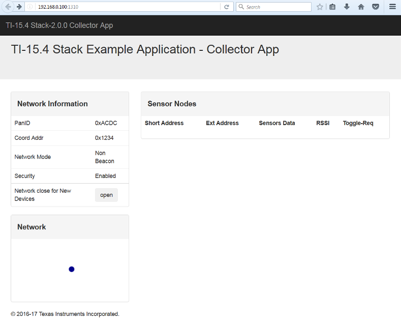
Task: Go to the browser home icon
Action: [x=361, y=7]
